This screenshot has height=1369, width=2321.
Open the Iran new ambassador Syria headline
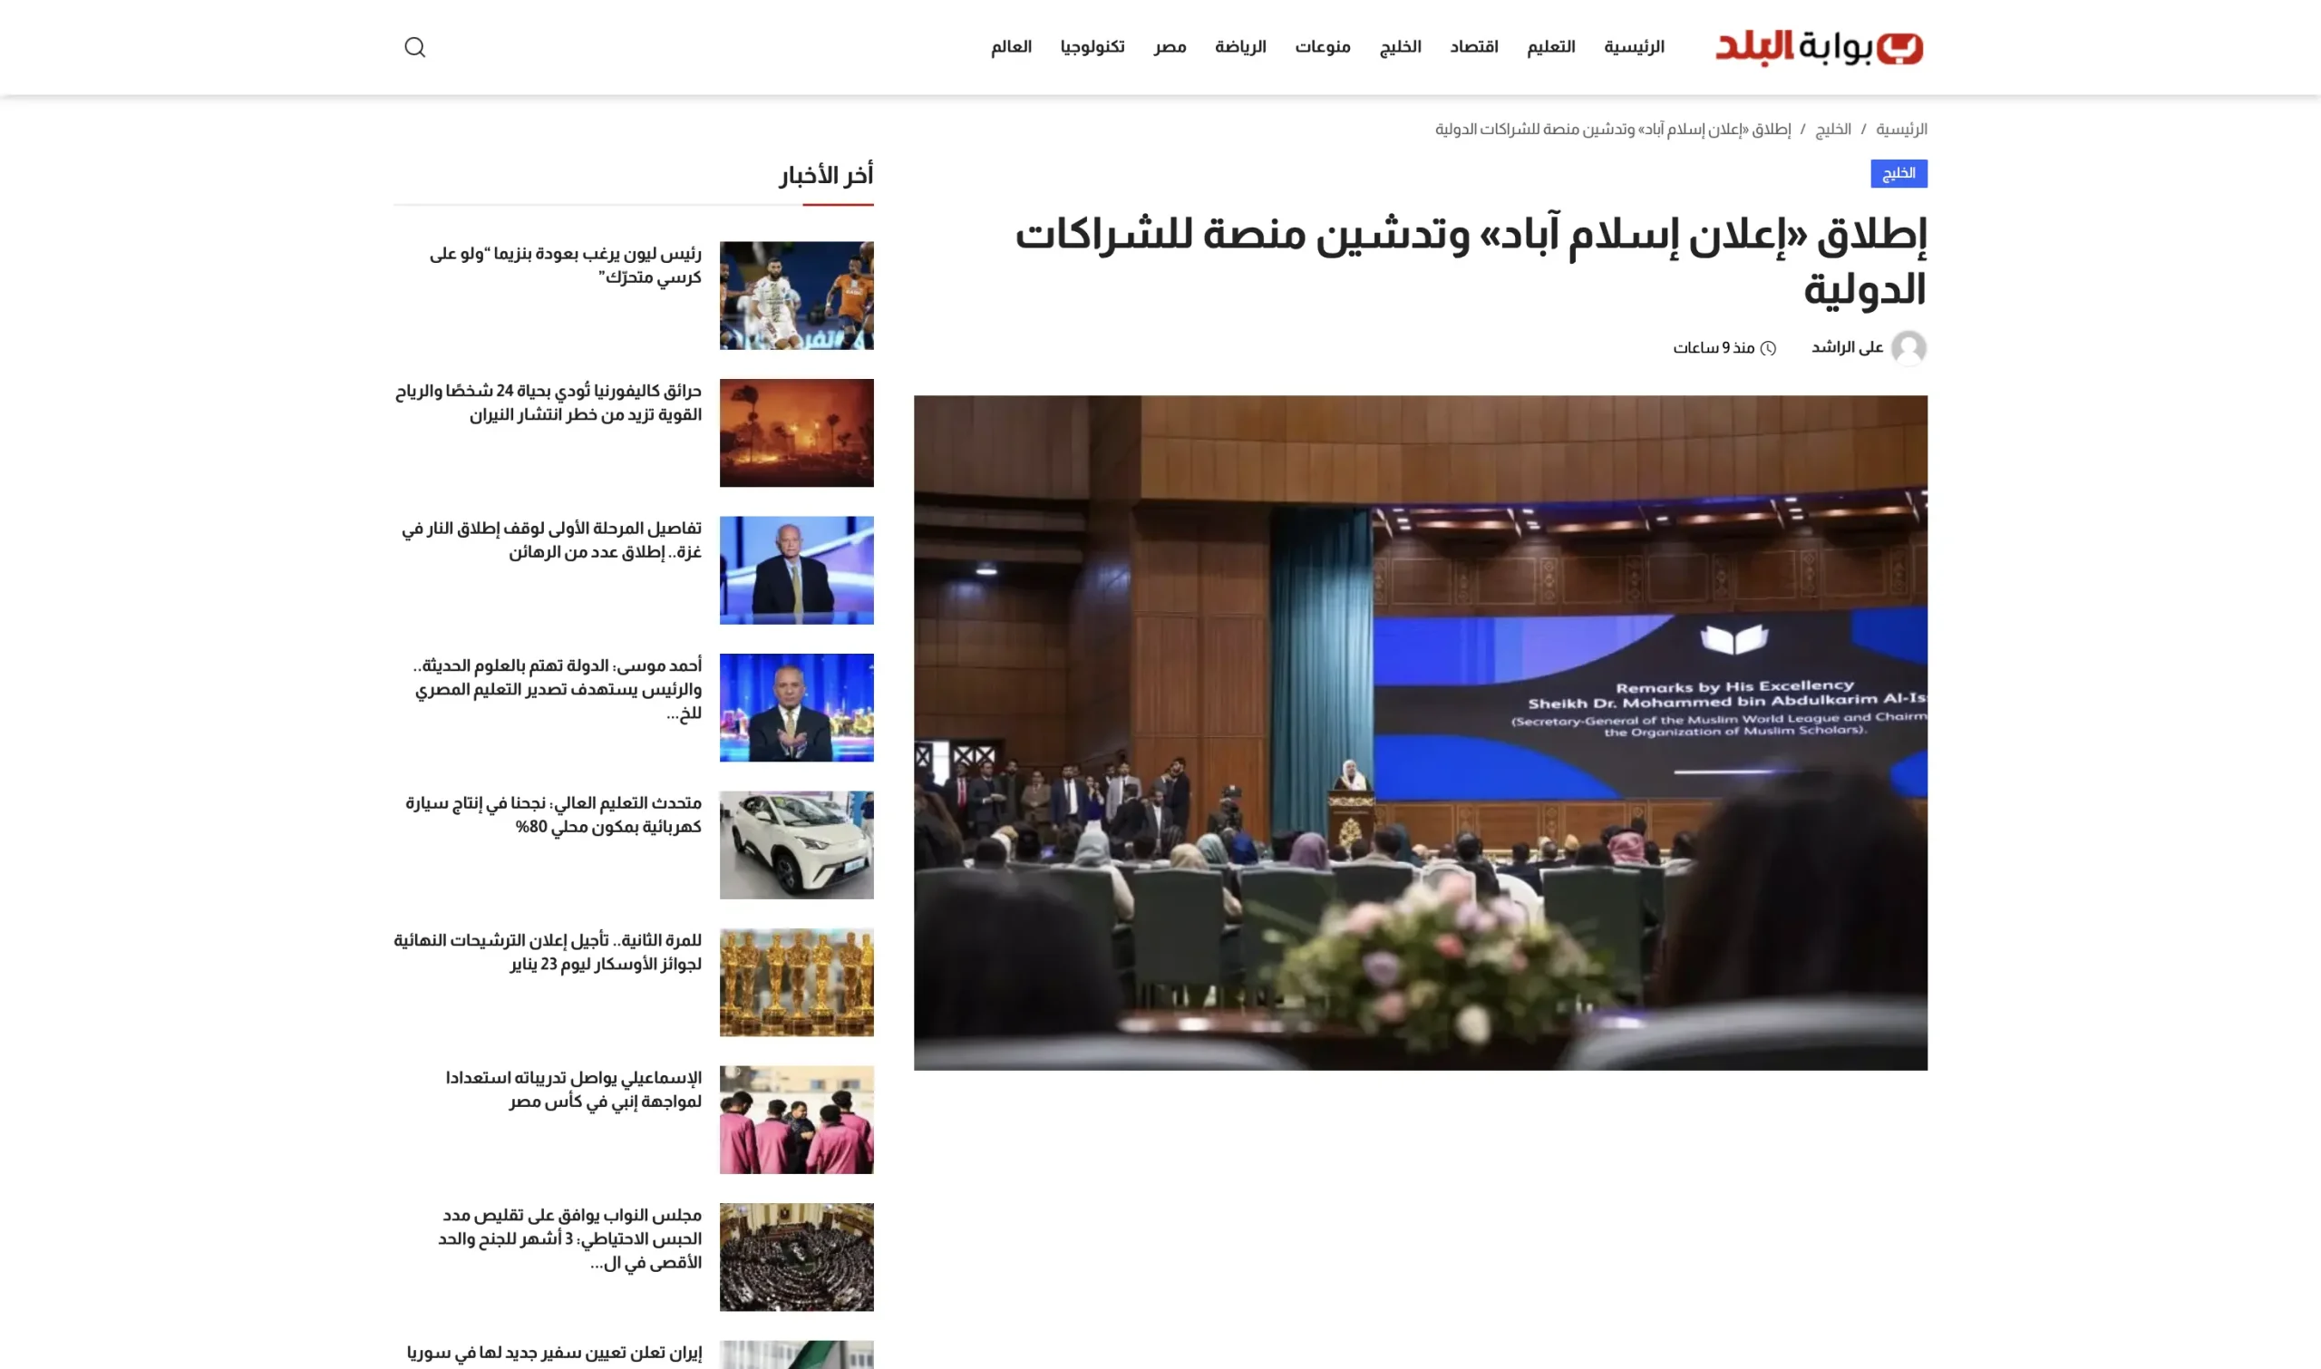pos(555,1354)
